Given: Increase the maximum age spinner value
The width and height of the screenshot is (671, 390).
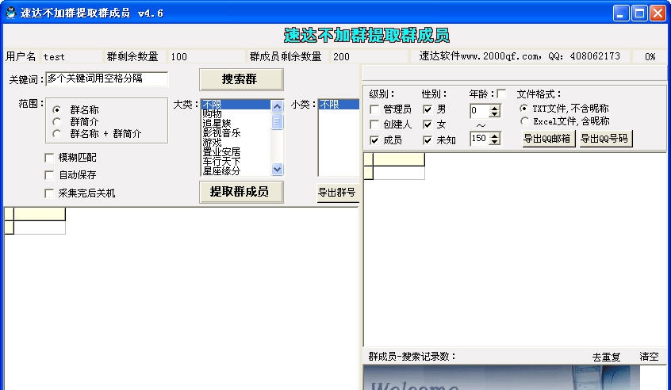Looking at the screenshot, I should click(495, 136).
